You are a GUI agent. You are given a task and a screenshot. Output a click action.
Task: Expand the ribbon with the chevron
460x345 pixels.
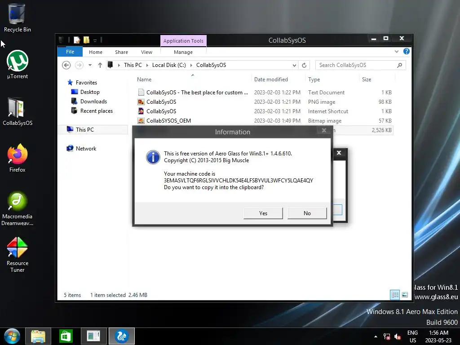click(x=396, y=51)
